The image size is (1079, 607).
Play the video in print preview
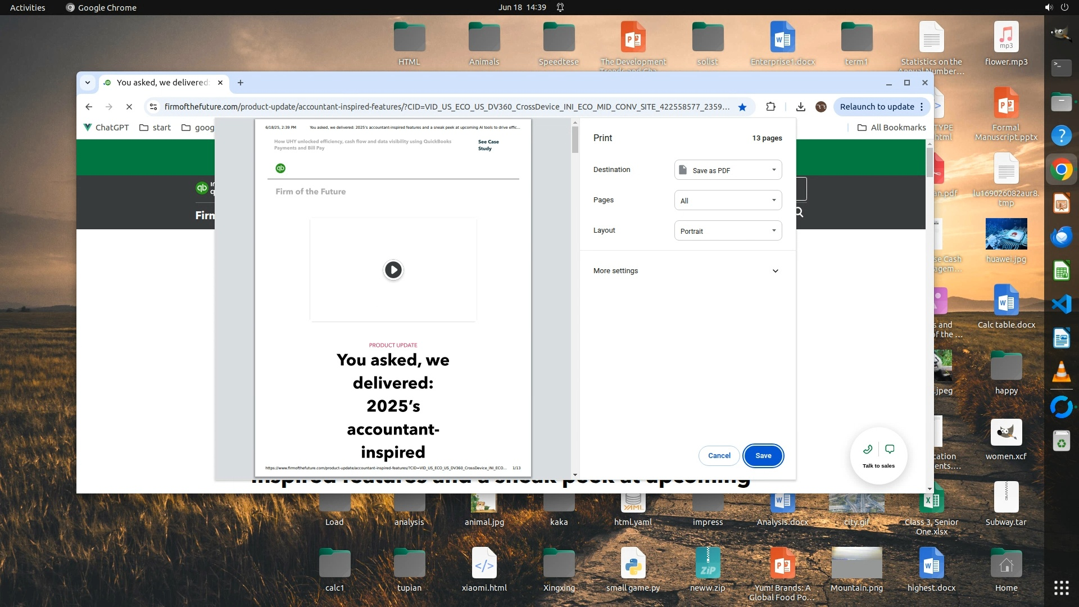(393, 270)
